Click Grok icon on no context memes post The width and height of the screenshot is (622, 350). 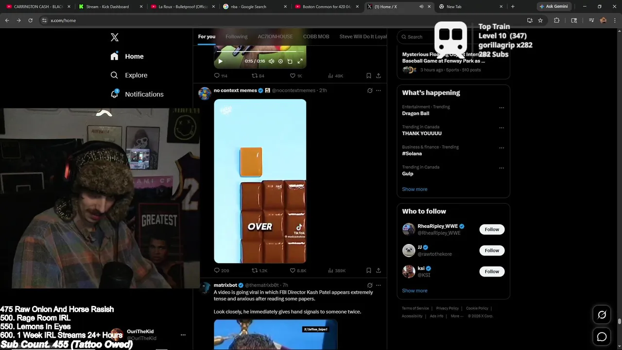click(x=370, y=90)
